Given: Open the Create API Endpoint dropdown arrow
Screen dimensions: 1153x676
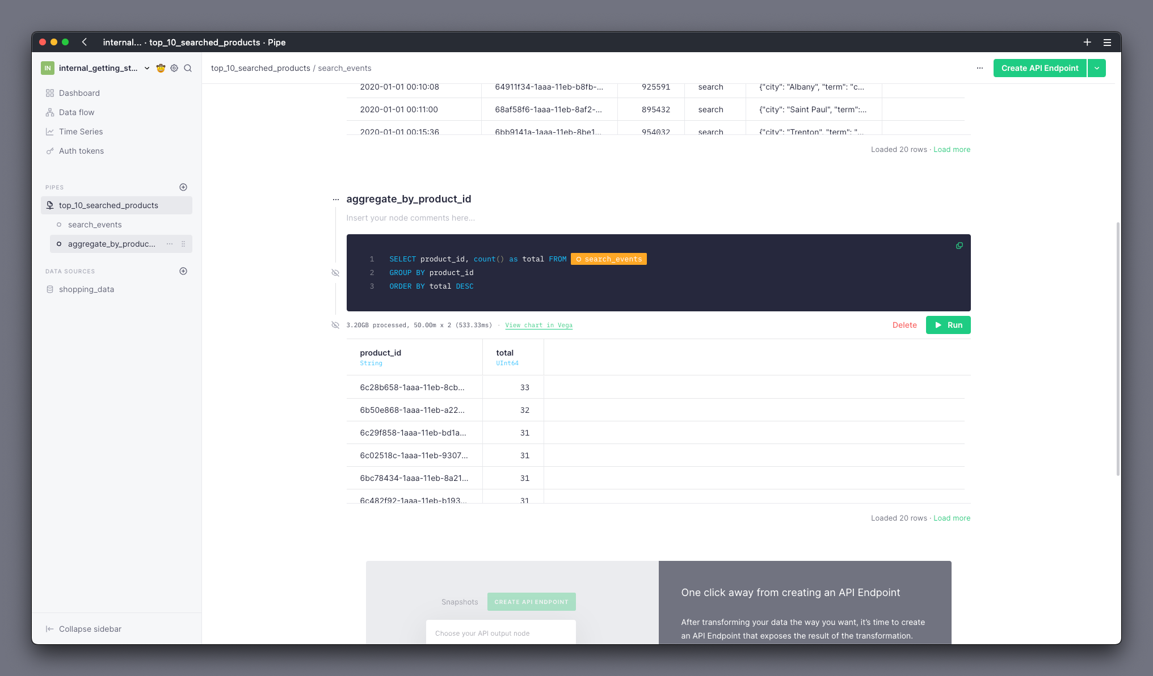Looking at the screenshot, I should click(x=1097, y=68).
